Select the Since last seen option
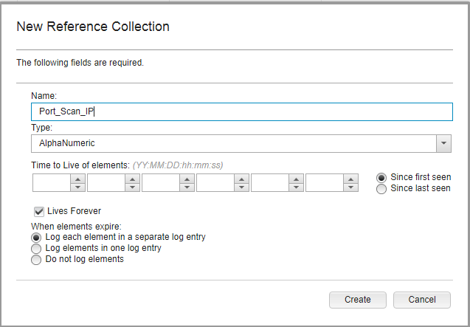 381,189
